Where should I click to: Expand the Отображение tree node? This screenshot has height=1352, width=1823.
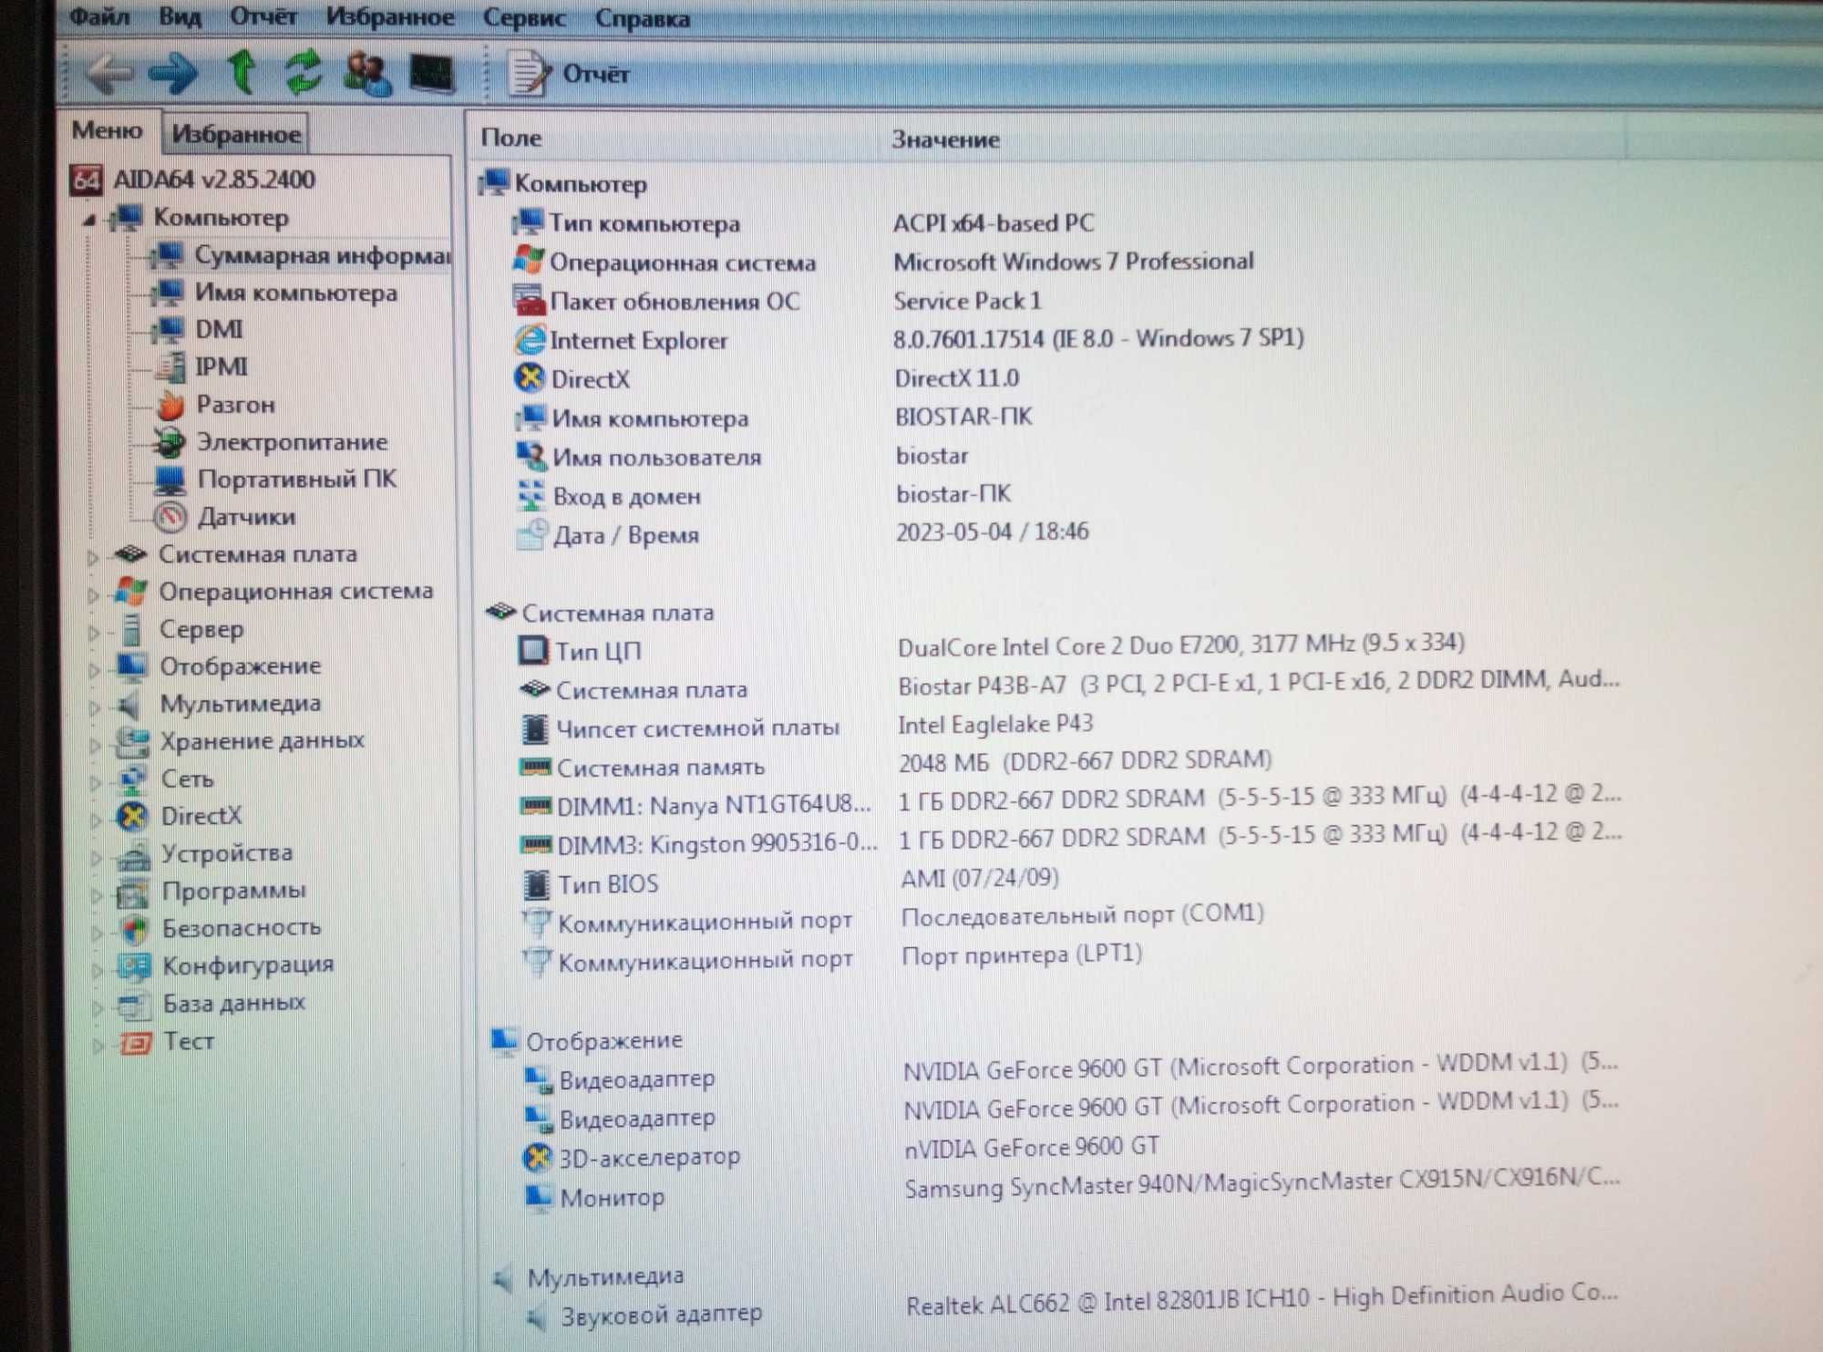pos(93,669)
